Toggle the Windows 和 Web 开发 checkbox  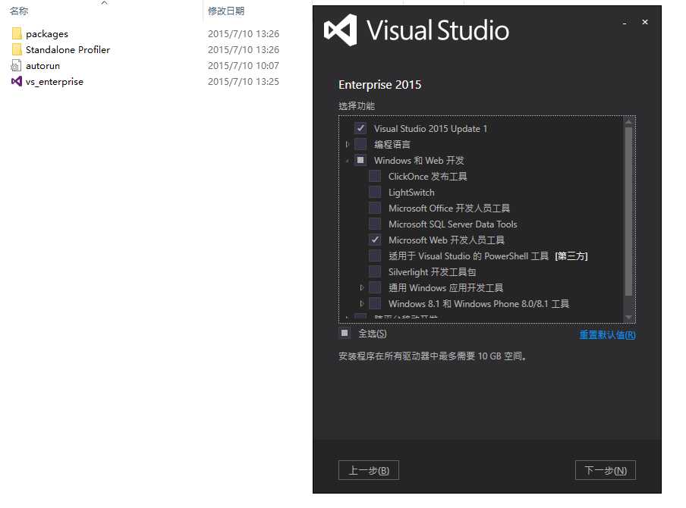pos(360,160)
